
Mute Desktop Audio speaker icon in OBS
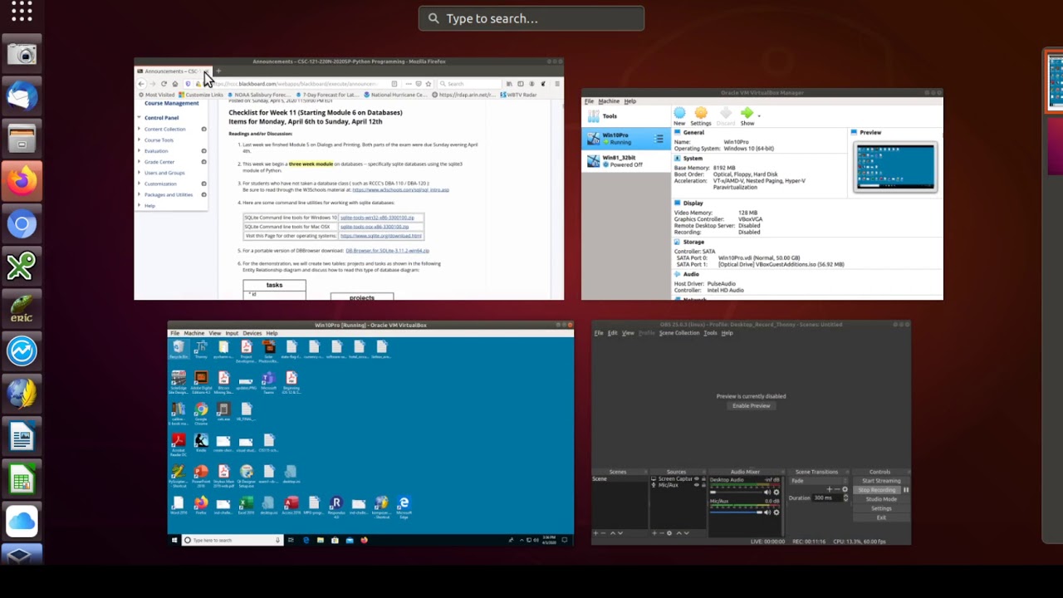tap(767, 492)
